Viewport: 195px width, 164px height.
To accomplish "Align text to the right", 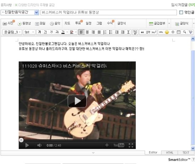I will click(93, 32).
